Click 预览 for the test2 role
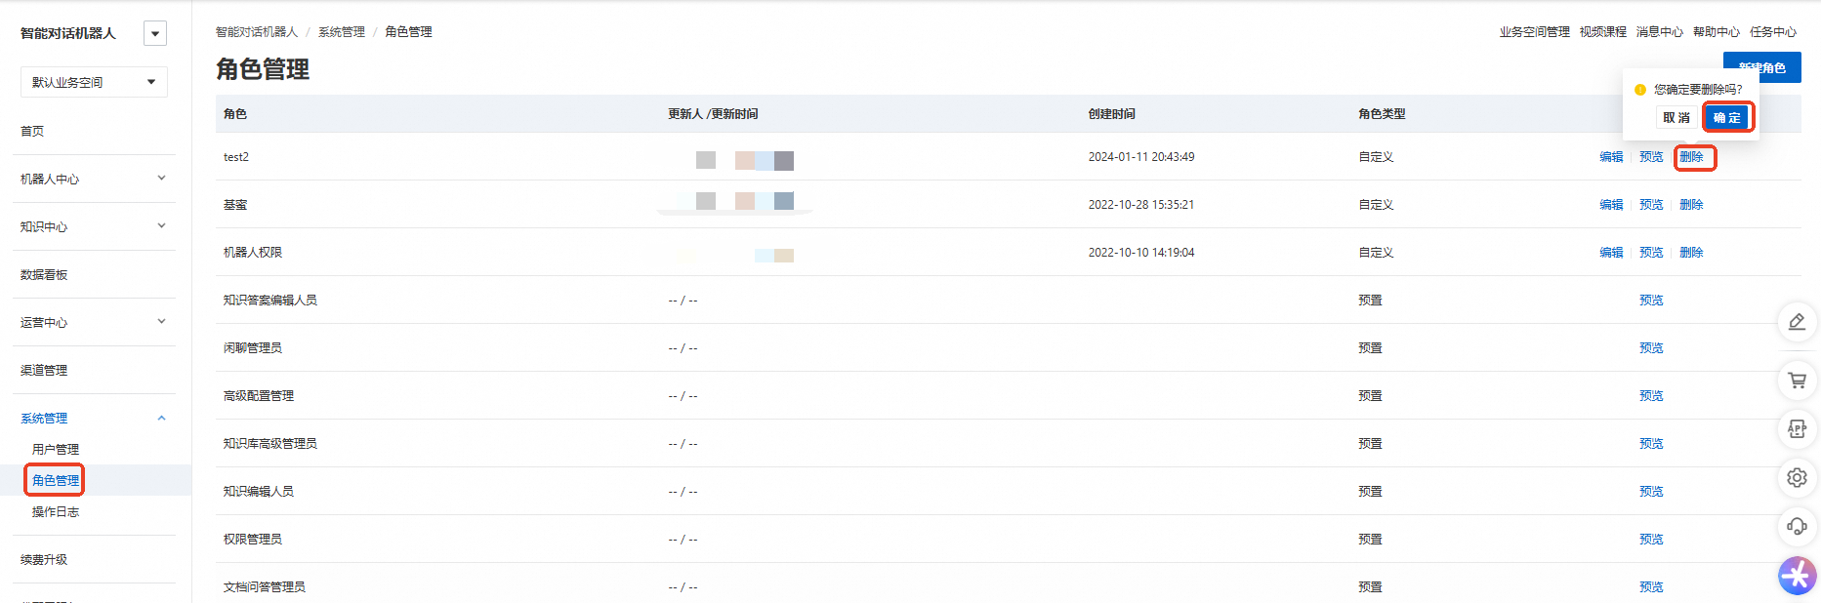 (x=1651, y=157)
